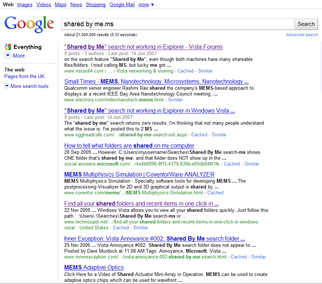Go to Maps
The width and height of the screenshot is (322, 284).
pos(60,4)
